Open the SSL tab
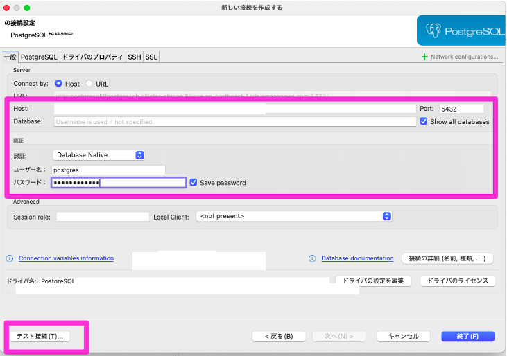Viewport: 507px width, 356px height. [151, 57]
